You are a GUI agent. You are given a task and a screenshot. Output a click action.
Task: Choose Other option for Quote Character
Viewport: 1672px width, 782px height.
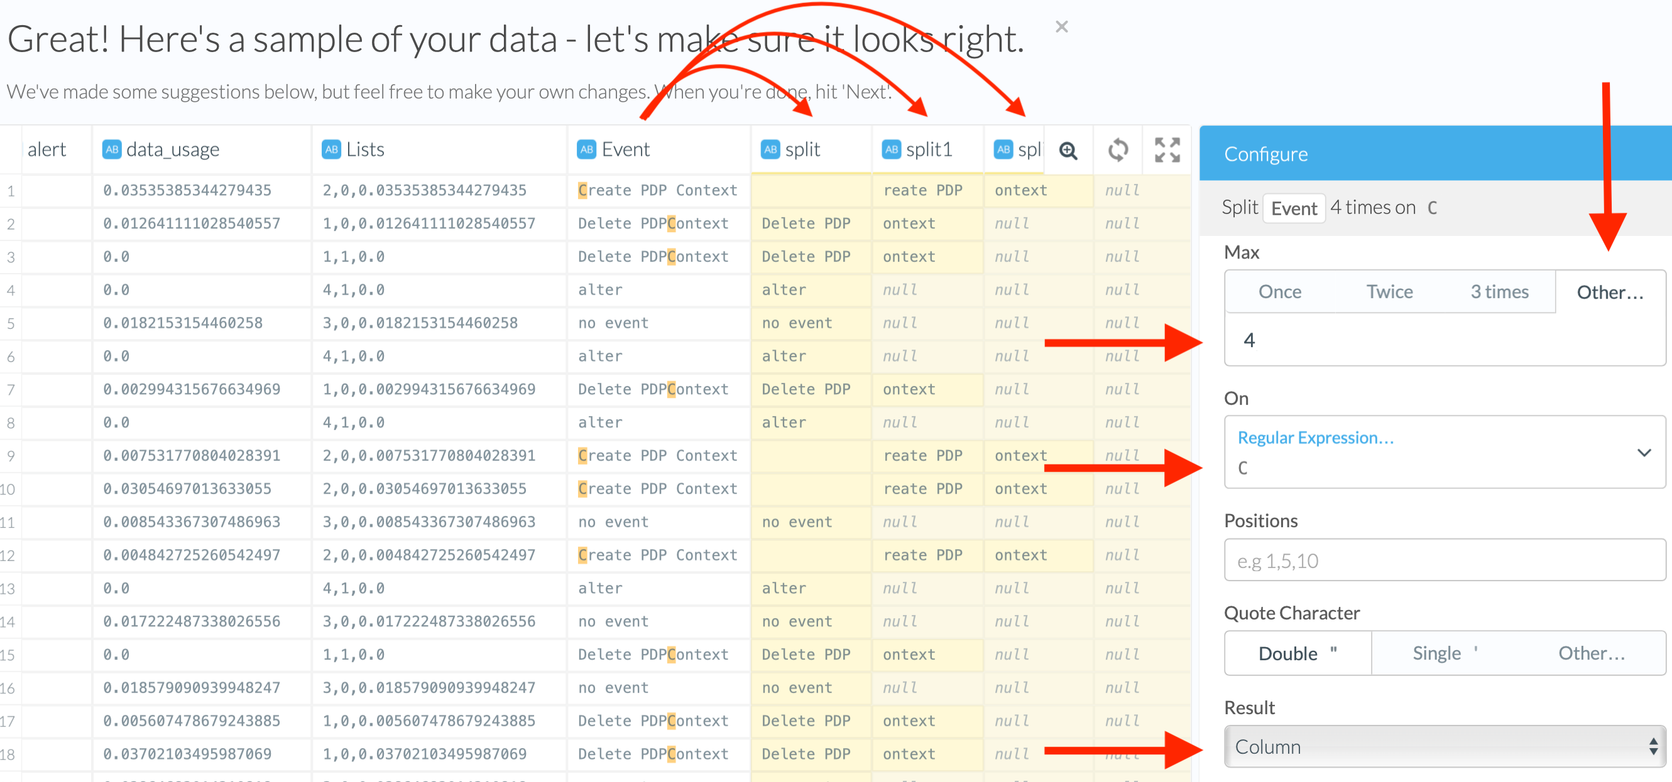point(1592,653)
